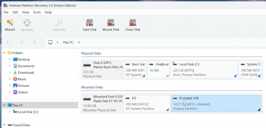This screenshot has width=266, height=128.
Task: Expand the Documents tree node
Action: coord(10,66)
